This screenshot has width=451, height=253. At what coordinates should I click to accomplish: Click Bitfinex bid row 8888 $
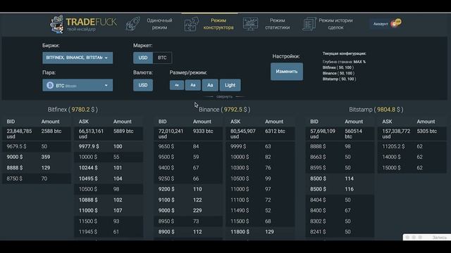37,168
